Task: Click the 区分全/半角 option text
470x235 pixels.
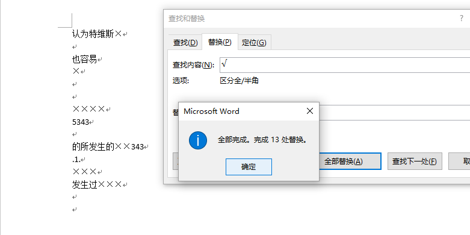Action: pyautogui.click(x=239, y=81)
